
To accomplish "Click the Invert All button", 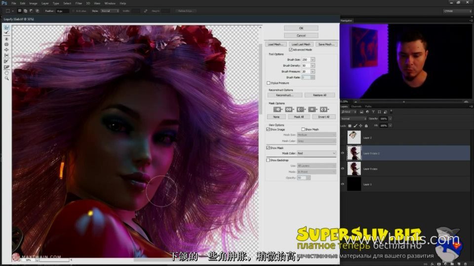I will point(324,117).
